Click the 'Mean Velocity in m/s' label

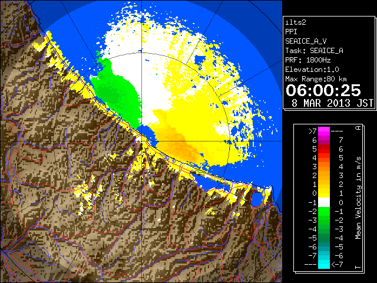[358, 198]
